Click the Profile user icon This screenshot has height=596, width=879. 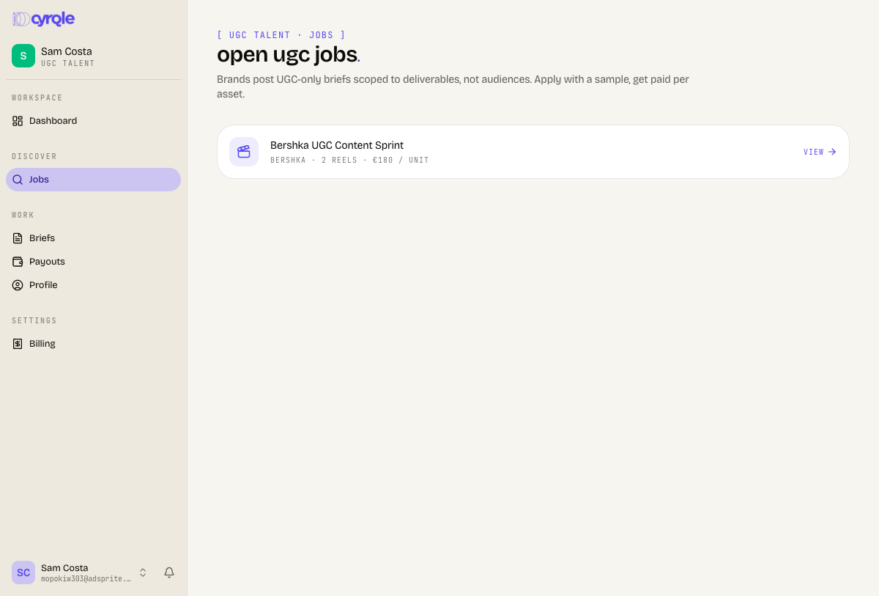click(x=18, y=285)
